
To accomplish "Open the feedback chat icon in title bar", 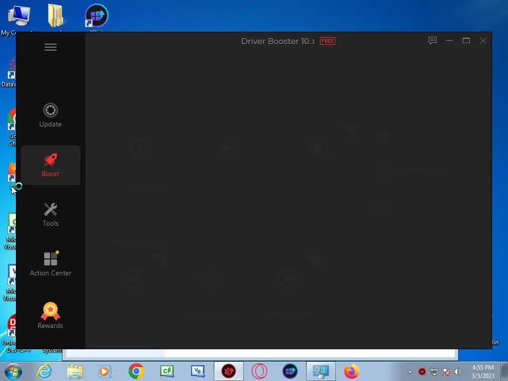I will pyautogui.click(x=433, y=41).
